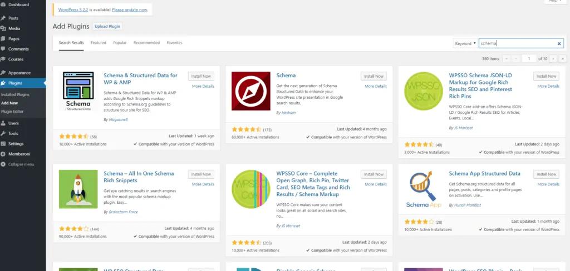The height and width of the screenshot is (271, 570).
Task: Open the Keyword search type dropdown
Action: [465, 43]
